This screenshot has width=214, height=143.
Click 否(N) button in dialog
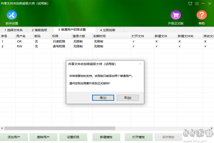128,98
